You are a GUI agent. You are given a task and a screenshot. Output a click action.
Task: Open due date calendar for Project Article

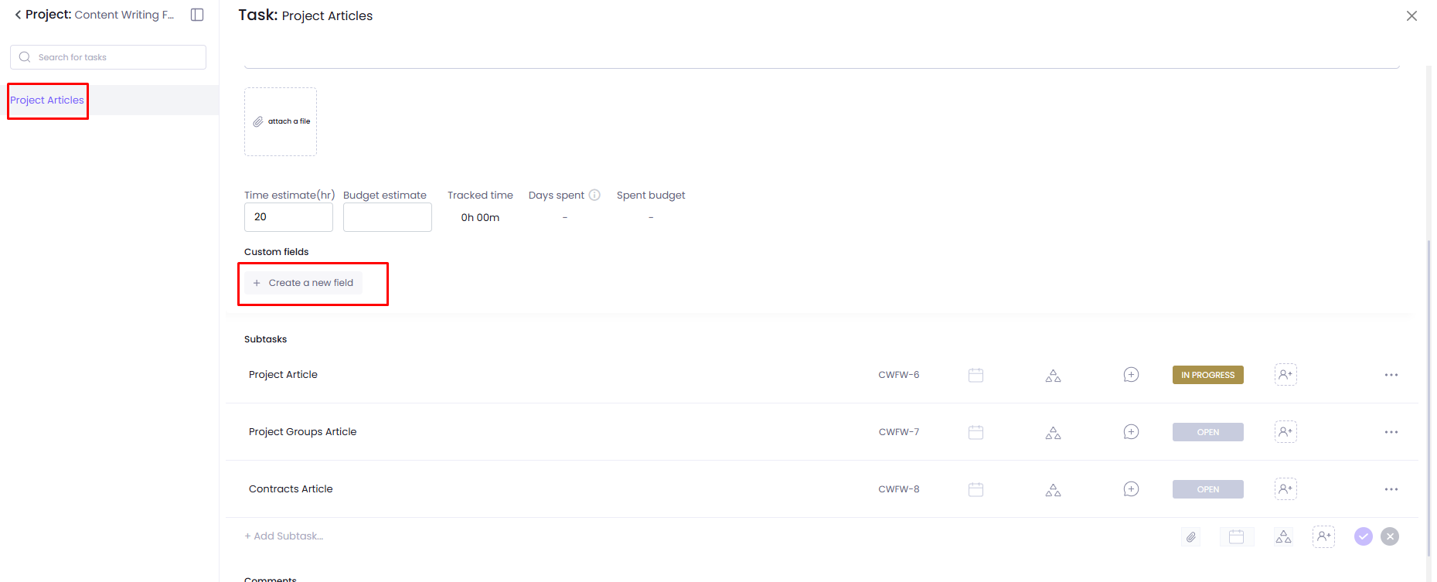point(976,375)
